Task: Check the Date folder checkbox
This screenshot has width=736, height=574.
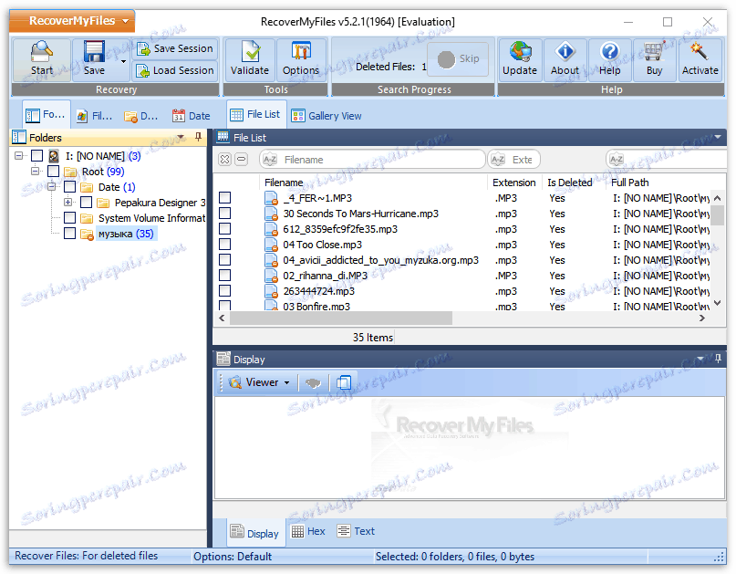Action: point(70,186)
